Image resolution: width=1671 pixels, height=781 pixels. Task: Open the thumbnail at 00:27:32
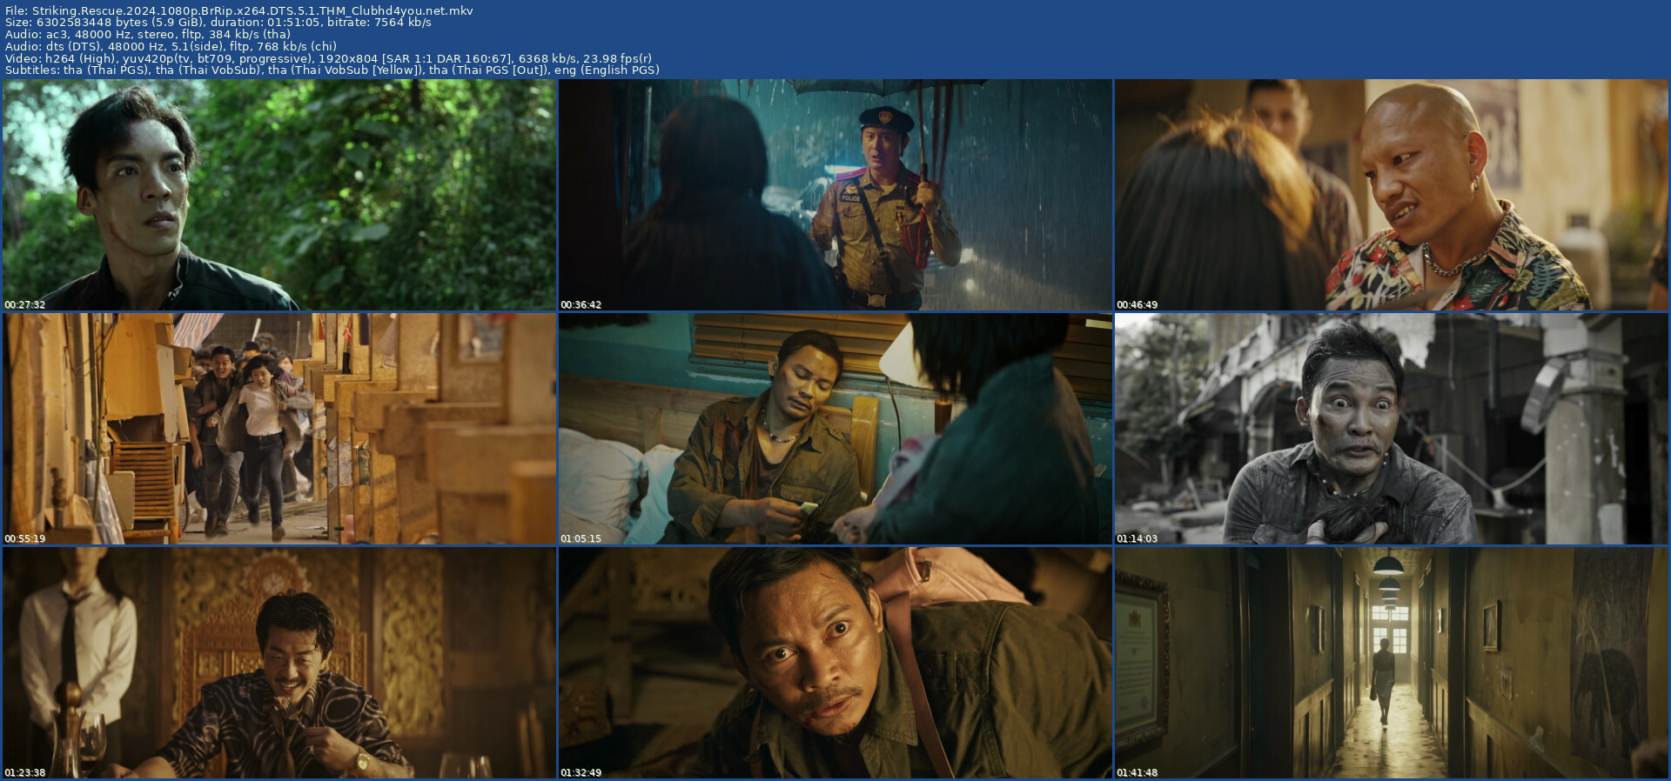point(279,195)
